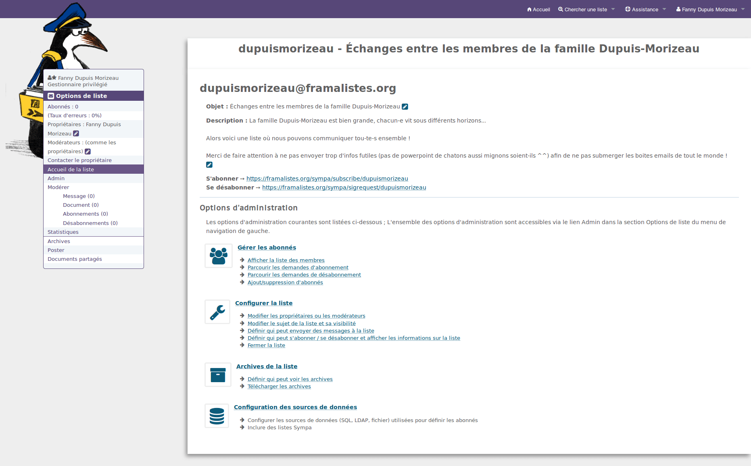
Task: Click Afficher la liste des membres
Action: pos(286,260)
